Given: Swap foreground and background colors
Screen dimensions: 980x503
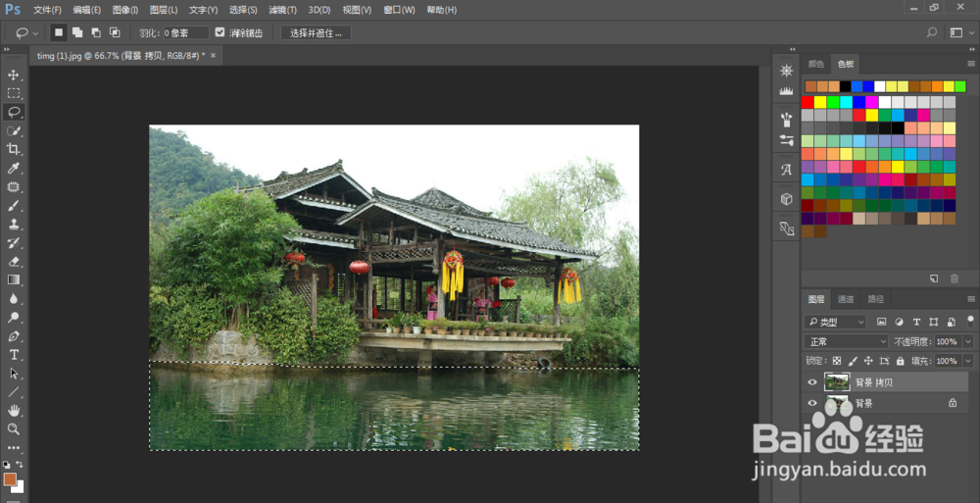Looking at the screenshot, I should (x=20, y=464).
